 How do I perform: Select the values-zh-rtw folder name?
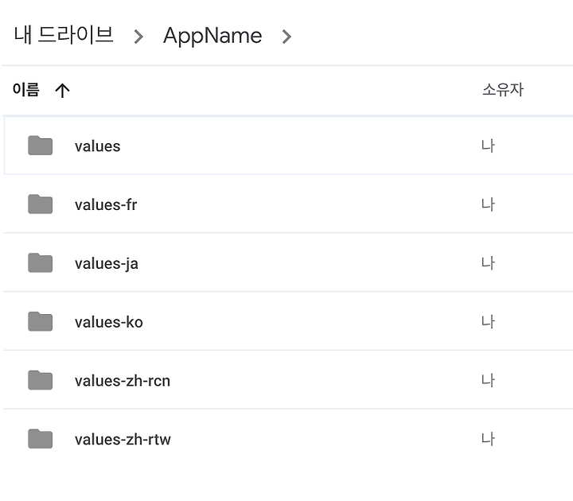123,439
